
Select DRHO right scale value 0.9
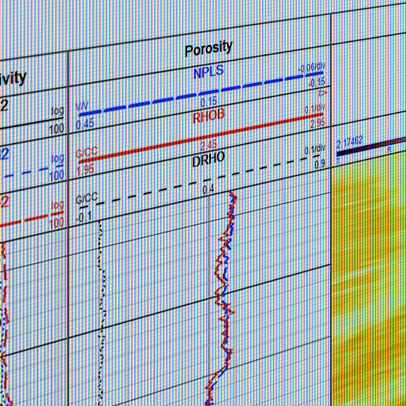320,164
